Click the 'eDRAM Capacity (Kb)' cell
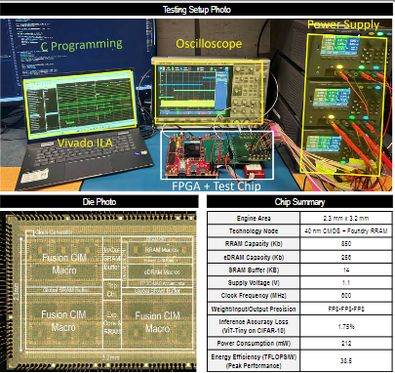 pyautogui.click(x=254, y=257)
